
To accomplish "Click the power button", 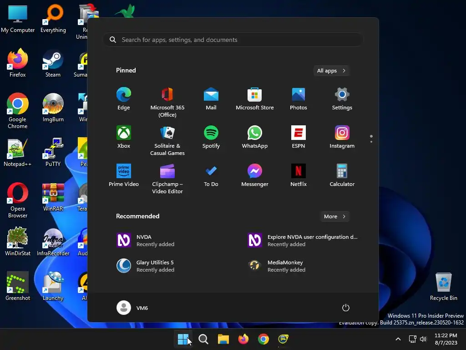I will 346,308.
